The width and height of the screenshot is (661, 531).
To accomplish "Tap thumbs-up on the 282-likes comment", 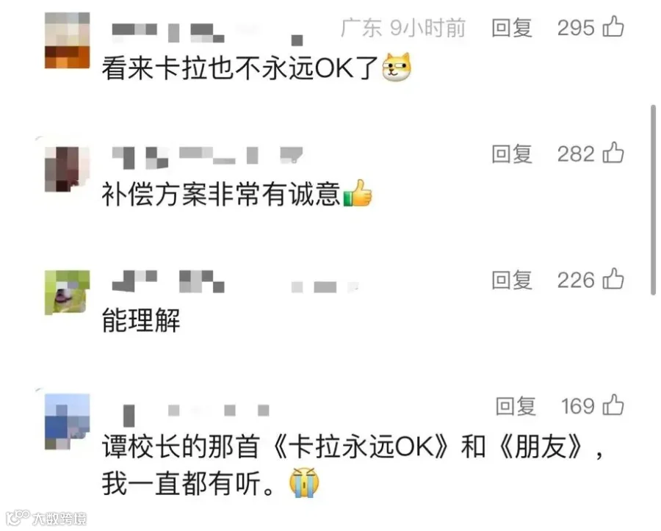I will [613, 153].
